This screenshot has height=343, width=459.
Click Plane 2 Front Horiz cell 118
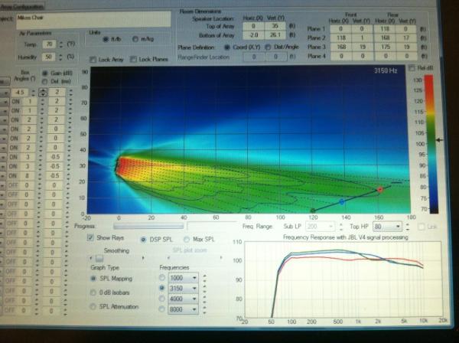click(340, 38)
